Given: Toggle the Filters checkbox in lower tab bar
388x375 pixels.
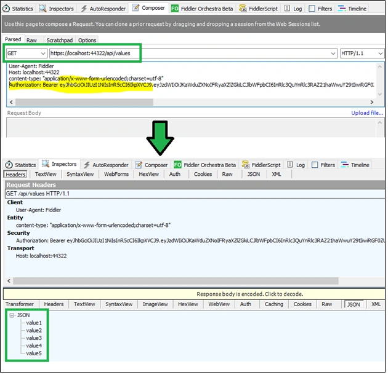Looking at the screenshot, I should [316, 165].
